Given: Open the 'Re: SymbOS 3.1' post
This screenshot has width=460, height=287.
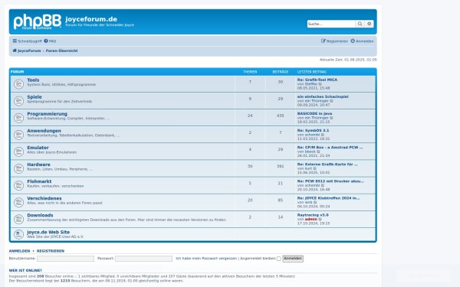Looking at the screenshot, I should tap(313, 130).
